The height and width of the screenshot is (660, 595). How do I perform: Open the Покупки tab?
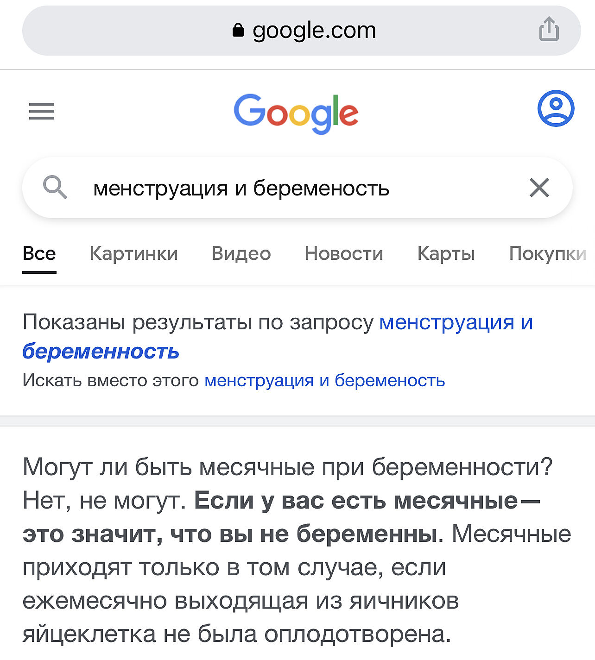click(547, 254)
